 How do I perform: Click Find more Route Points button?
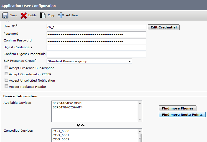(x=182, y=115)
